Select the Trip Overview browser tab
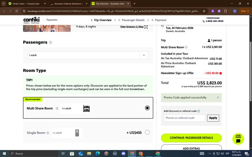This screenshot has width=252, height=157. pyautogui.click(x=110, y=4)
